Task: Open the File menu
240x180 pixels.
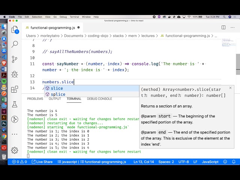Action: coord(20,17)
